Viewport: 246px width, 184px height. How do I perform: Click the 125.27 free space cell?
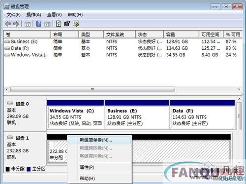point(211,48)
